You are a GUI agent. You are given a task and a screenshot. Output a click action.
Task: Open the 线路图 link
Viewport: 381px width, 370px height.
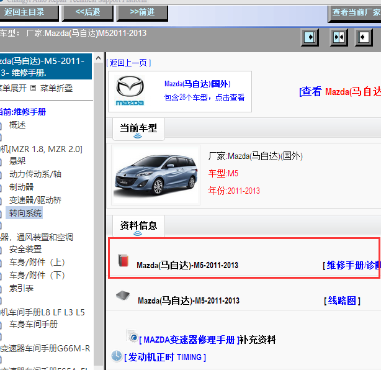click(342, 301)
